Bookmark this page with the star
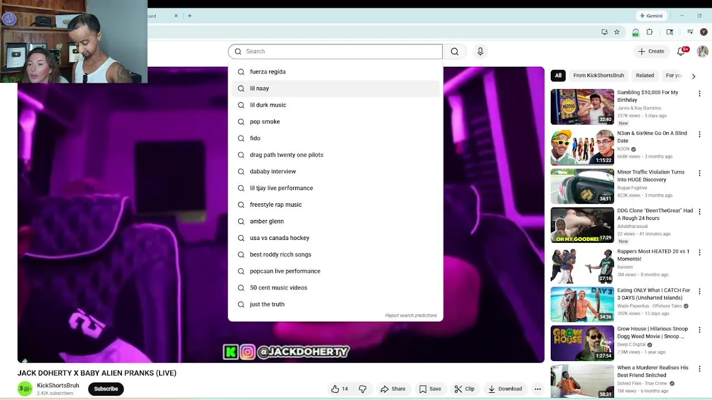 (617, 32)
